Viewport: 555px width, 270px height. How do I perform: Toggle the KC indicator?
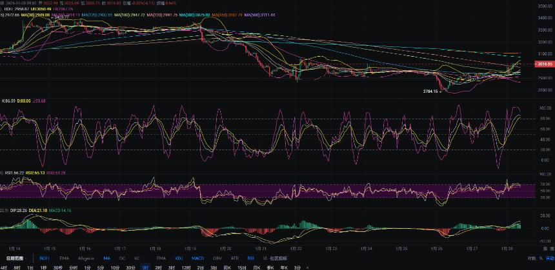pyautogui.click(x=137, y=258)
